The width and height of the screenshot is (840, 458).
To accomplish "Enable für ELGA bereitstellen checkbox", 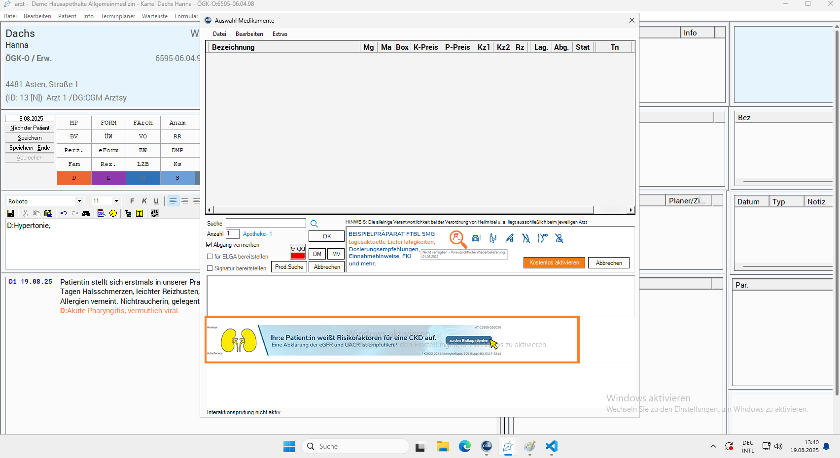I will point(210,257).
